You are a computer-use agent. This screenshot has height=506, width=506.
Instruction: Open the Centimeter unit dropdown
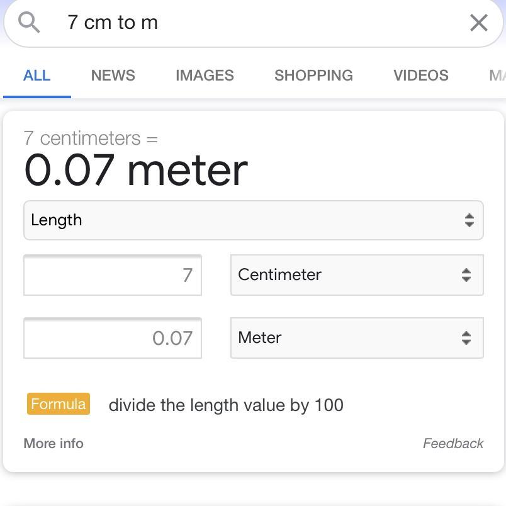pos(357,275)
